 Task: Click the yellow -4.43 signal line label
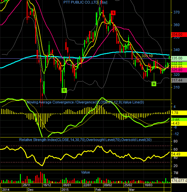(179, 123)
